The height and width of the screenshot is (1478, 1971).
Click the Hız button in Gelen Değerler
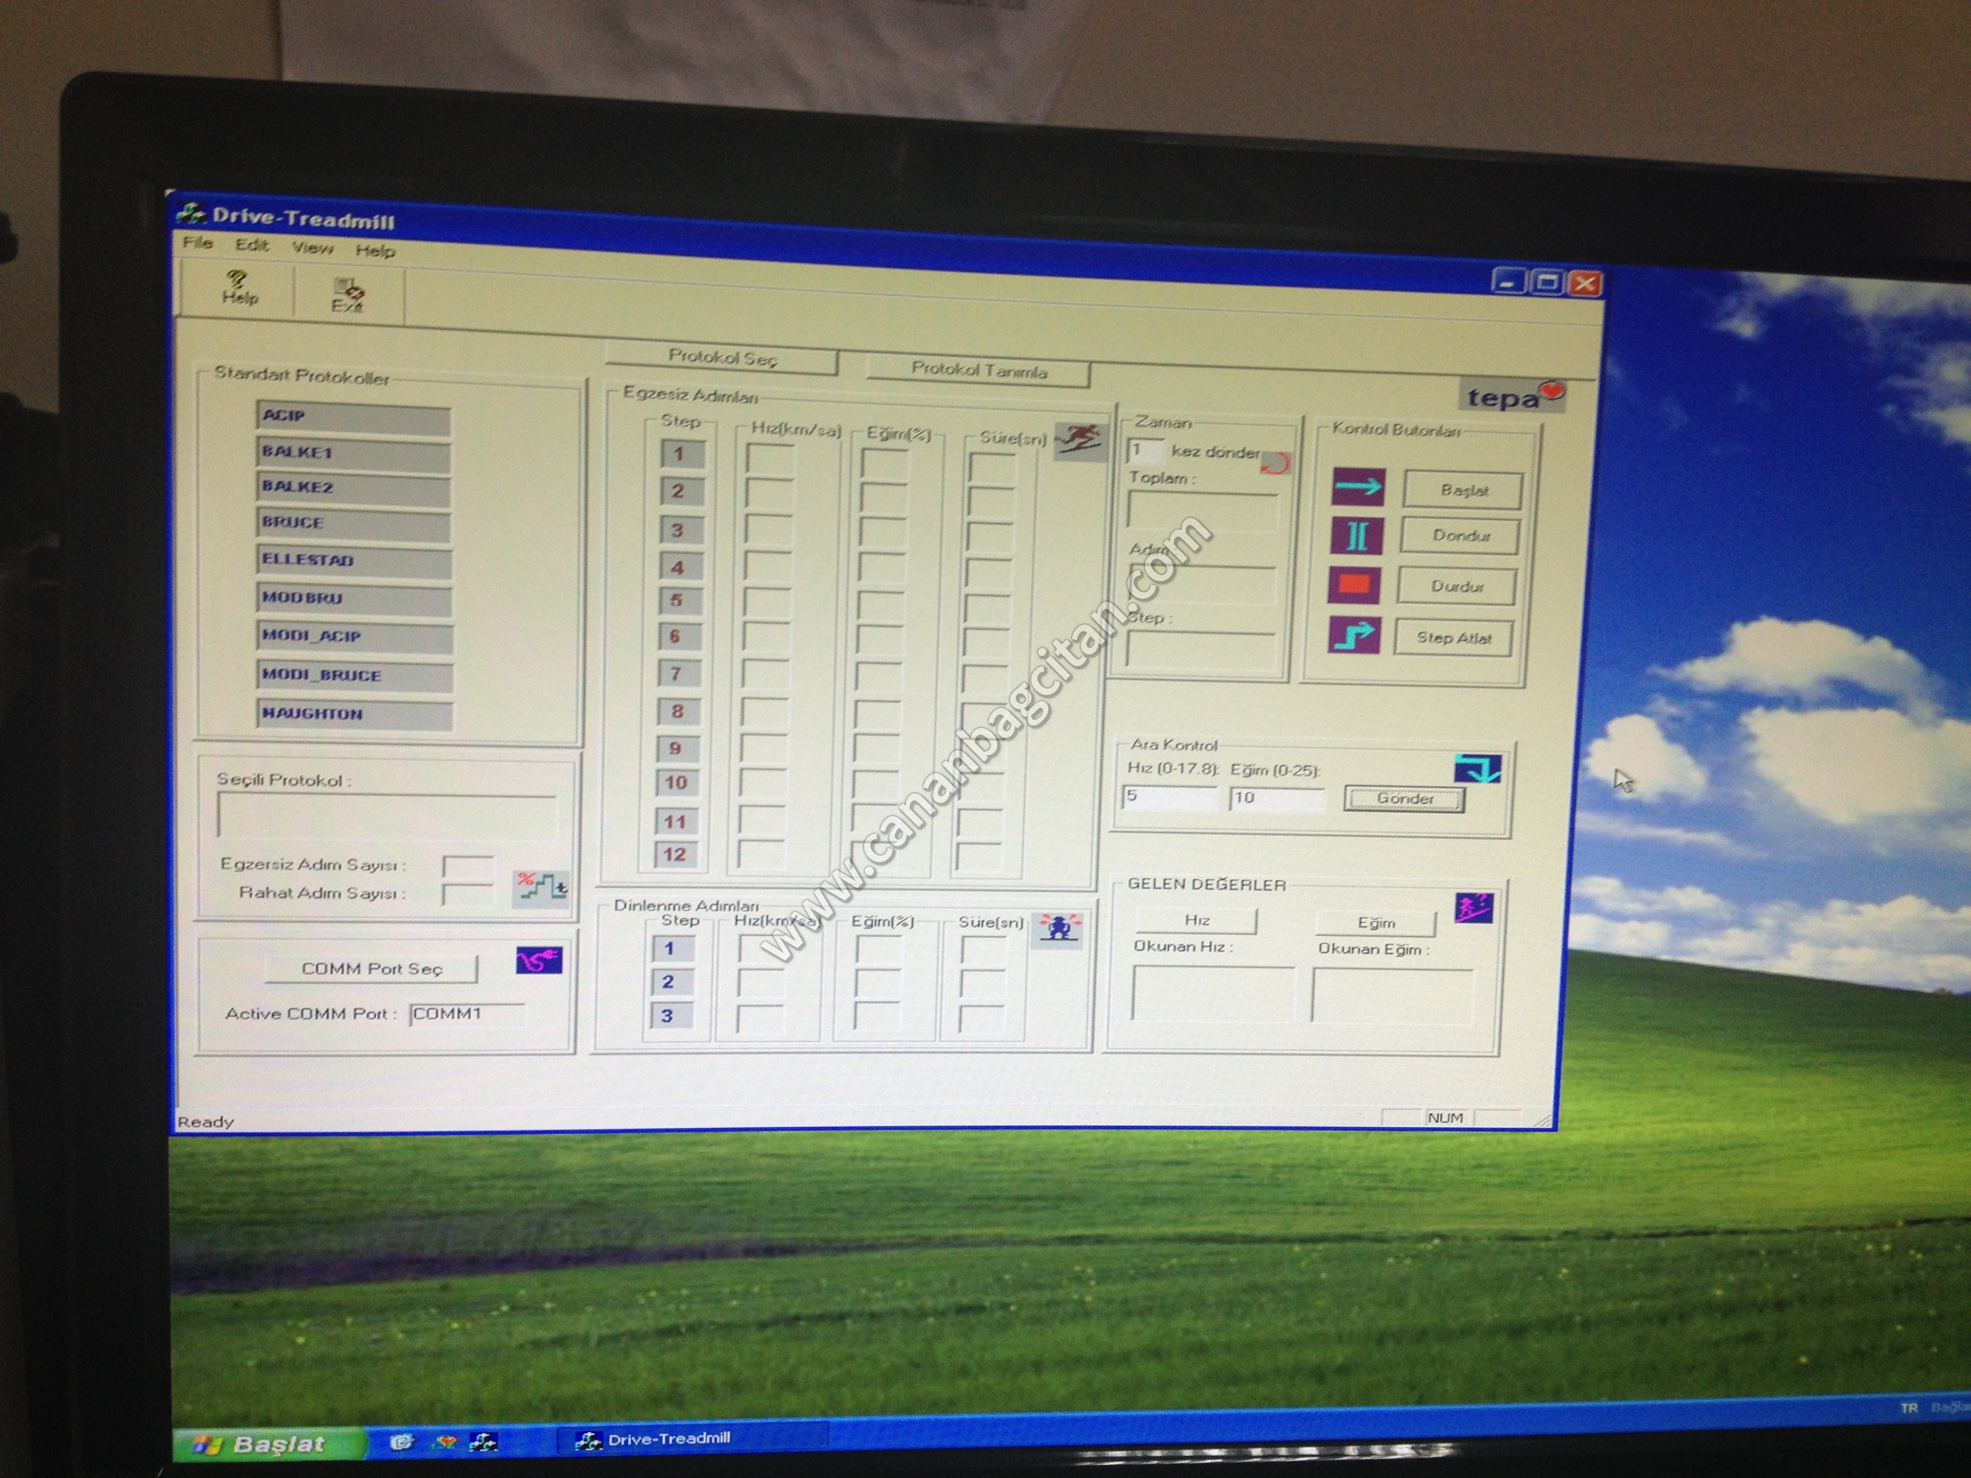coord(1196,920)
